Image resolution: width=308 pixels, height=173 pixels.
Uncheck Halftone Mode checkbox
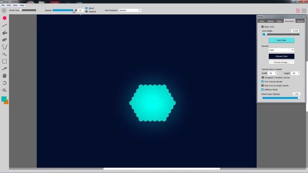[x=263, y=89]
